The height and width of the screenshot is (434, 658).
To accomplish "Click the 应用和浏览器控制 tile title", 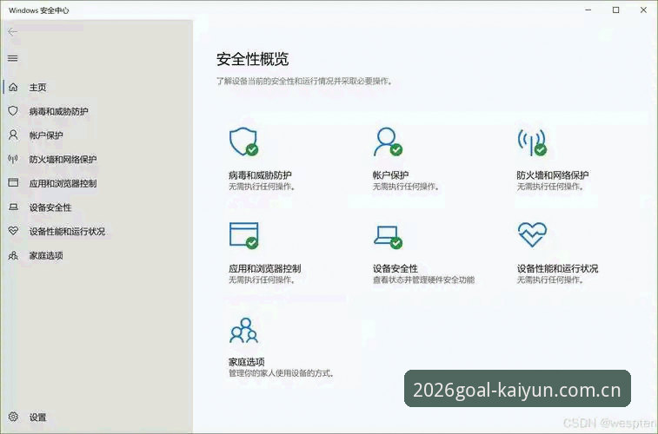I will [265, 268].
